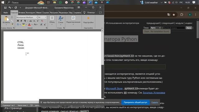Toggle subscript formatting

[34, 21]
